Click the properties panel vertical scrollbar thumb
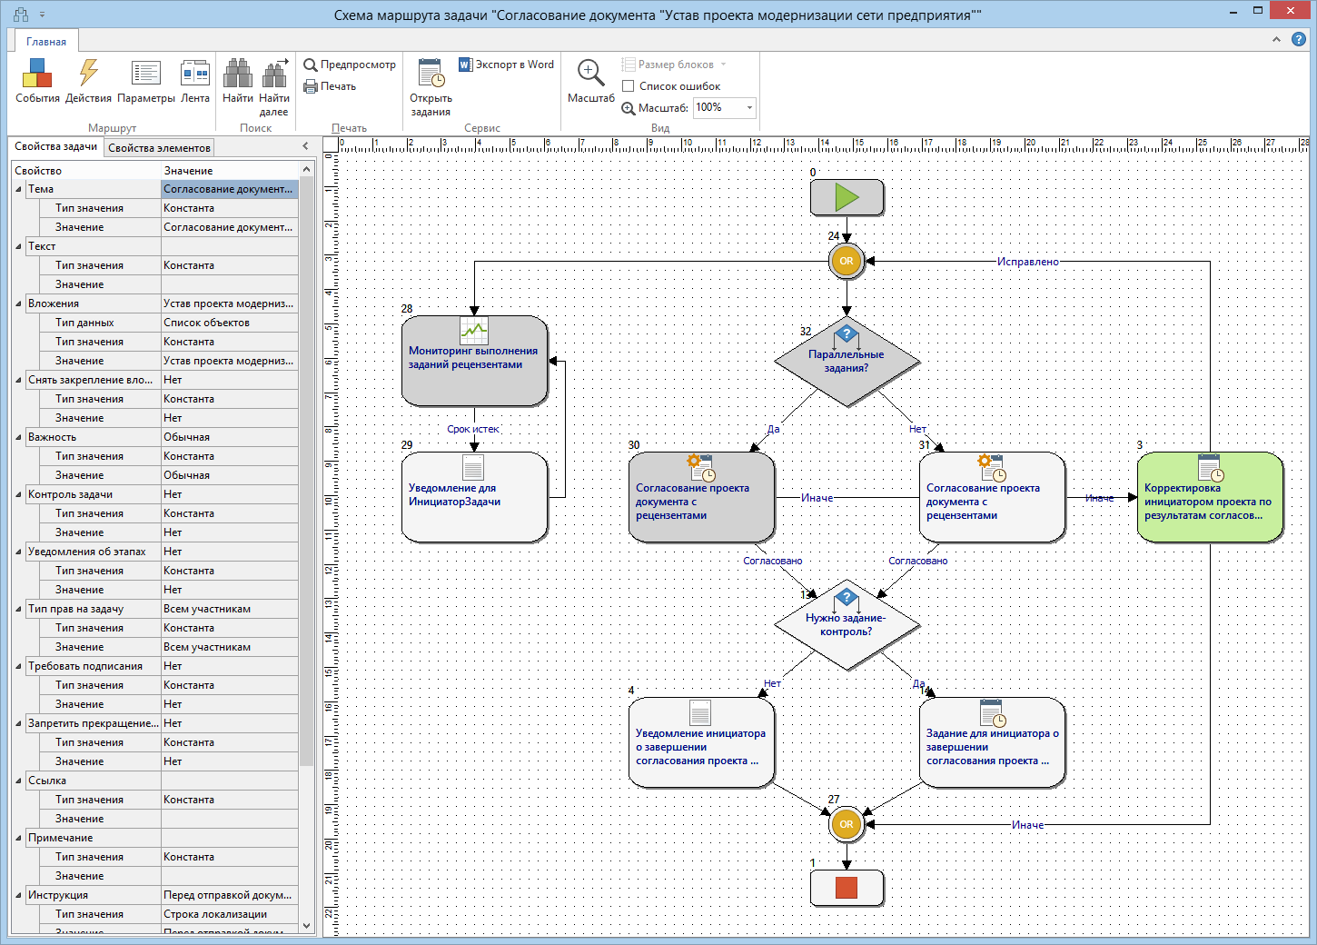The image size is (1317, 945). (x=306, y=472)
